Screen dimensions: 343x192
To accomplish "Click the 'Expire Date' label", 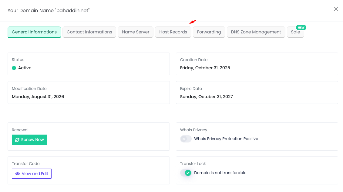I will pyautogui.click(x=191, y=88).
